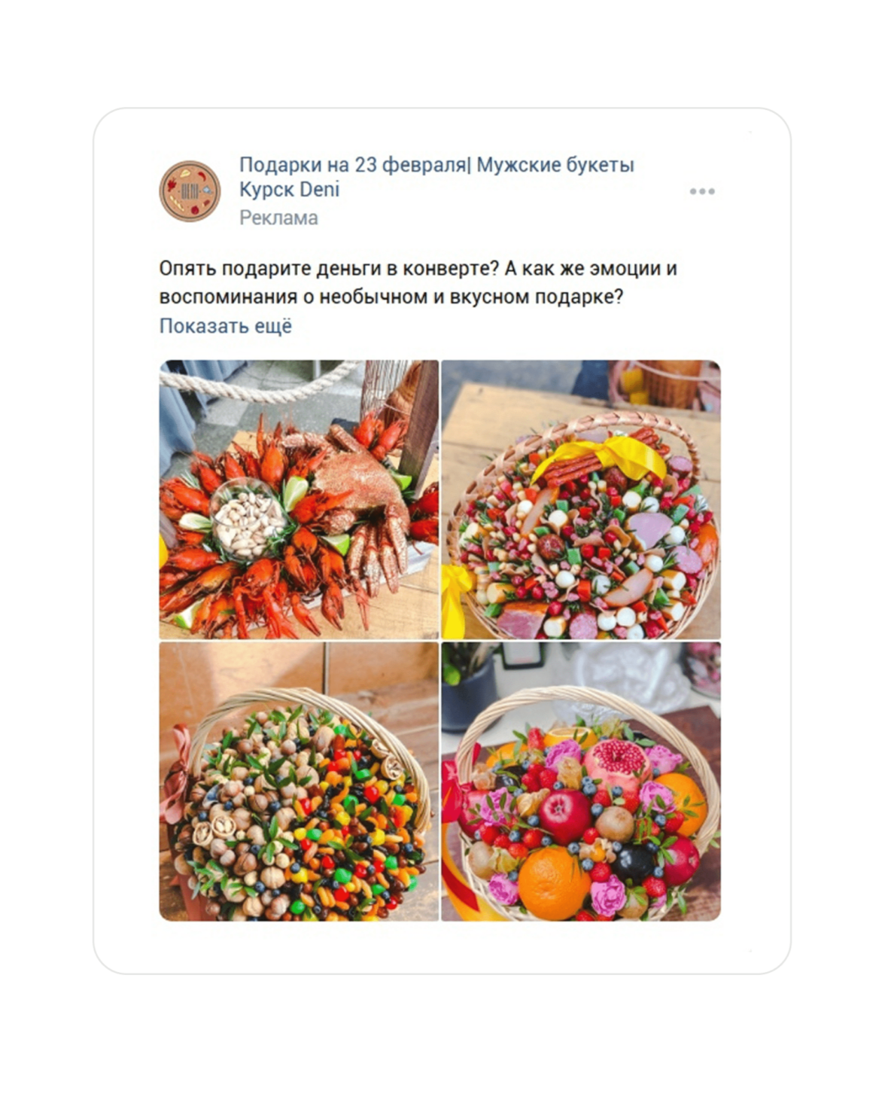
Task: Click the large orange in the fruit basket
Action: (554, 883)
